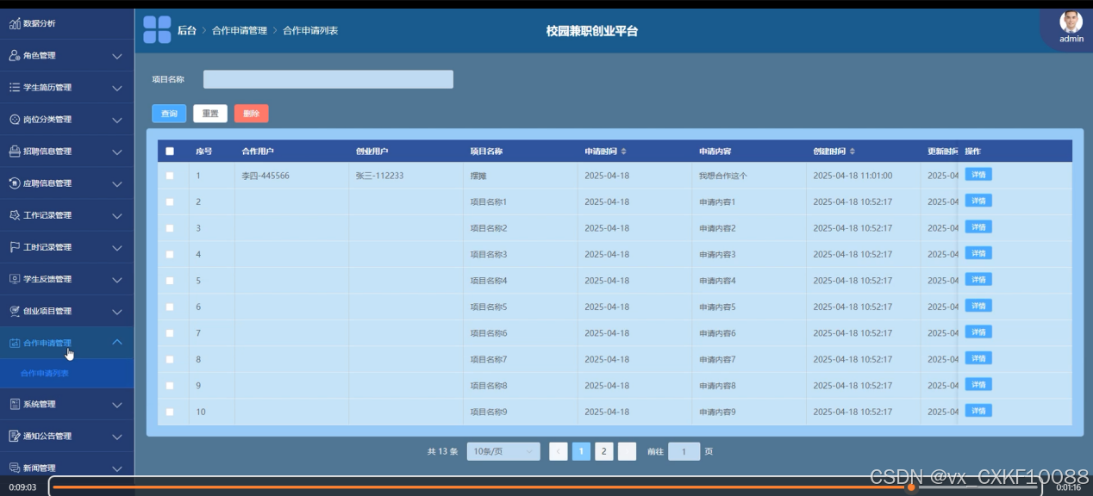Open the 10条/页 page size dropdown
The height and width of the screenshot is (496, 1093).
coord(503,451)
